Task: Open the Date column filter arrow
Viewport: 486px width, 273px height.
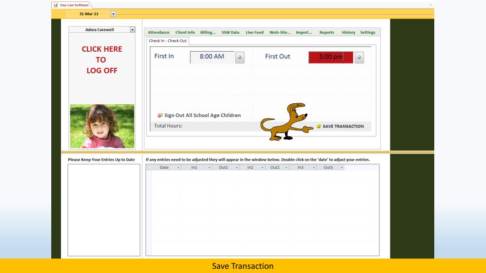Action: click(178, 168)
